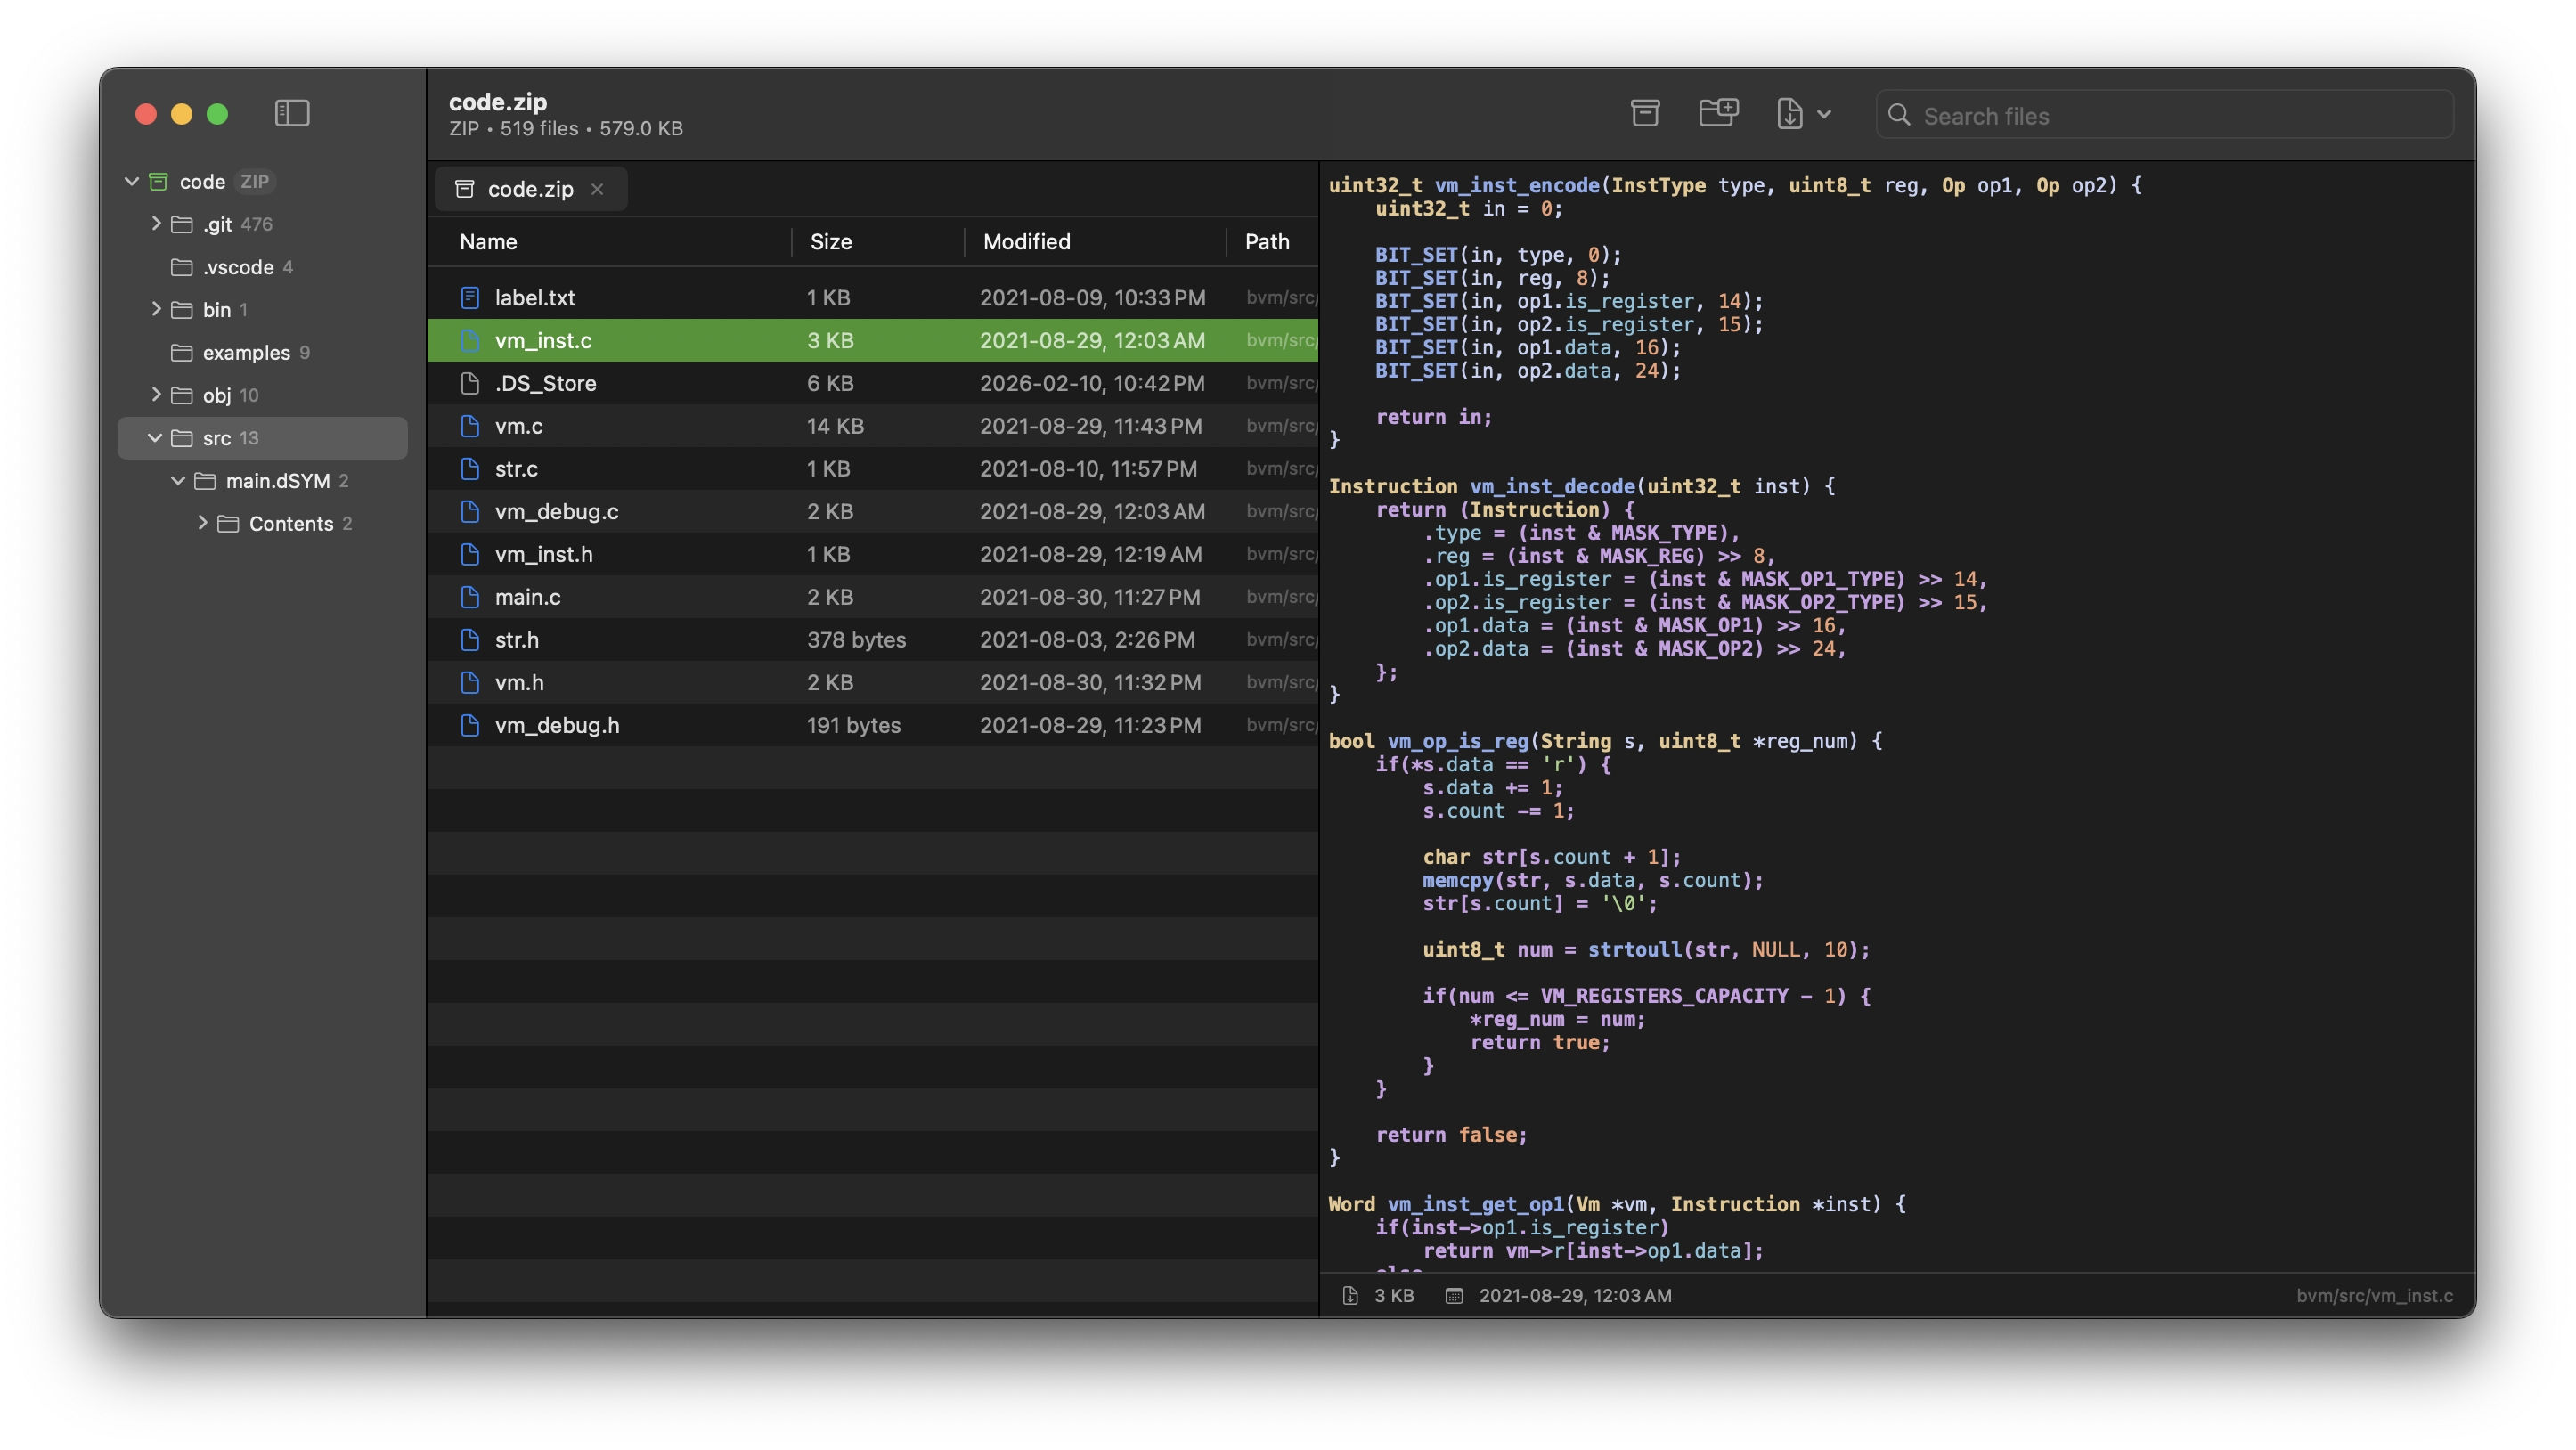Switch to the code.zip tab

click(530, 189)
